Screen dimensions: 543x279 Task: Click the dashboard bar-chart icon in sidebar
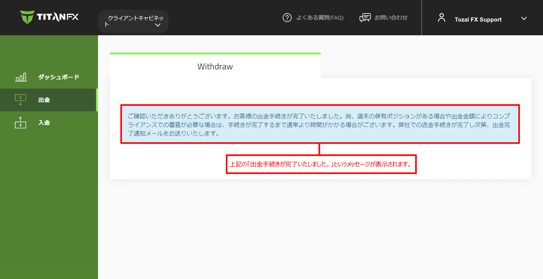point(20,77)
